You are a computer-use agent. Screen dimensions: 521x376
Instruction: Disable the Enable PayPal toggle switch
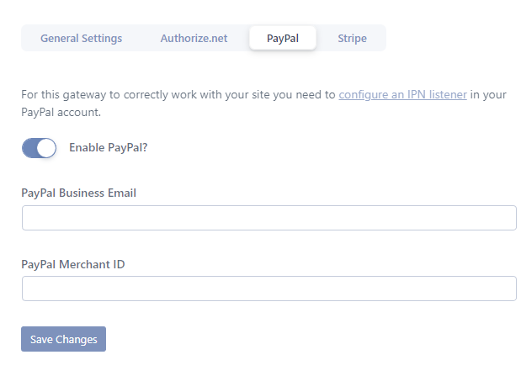(40, 148)
